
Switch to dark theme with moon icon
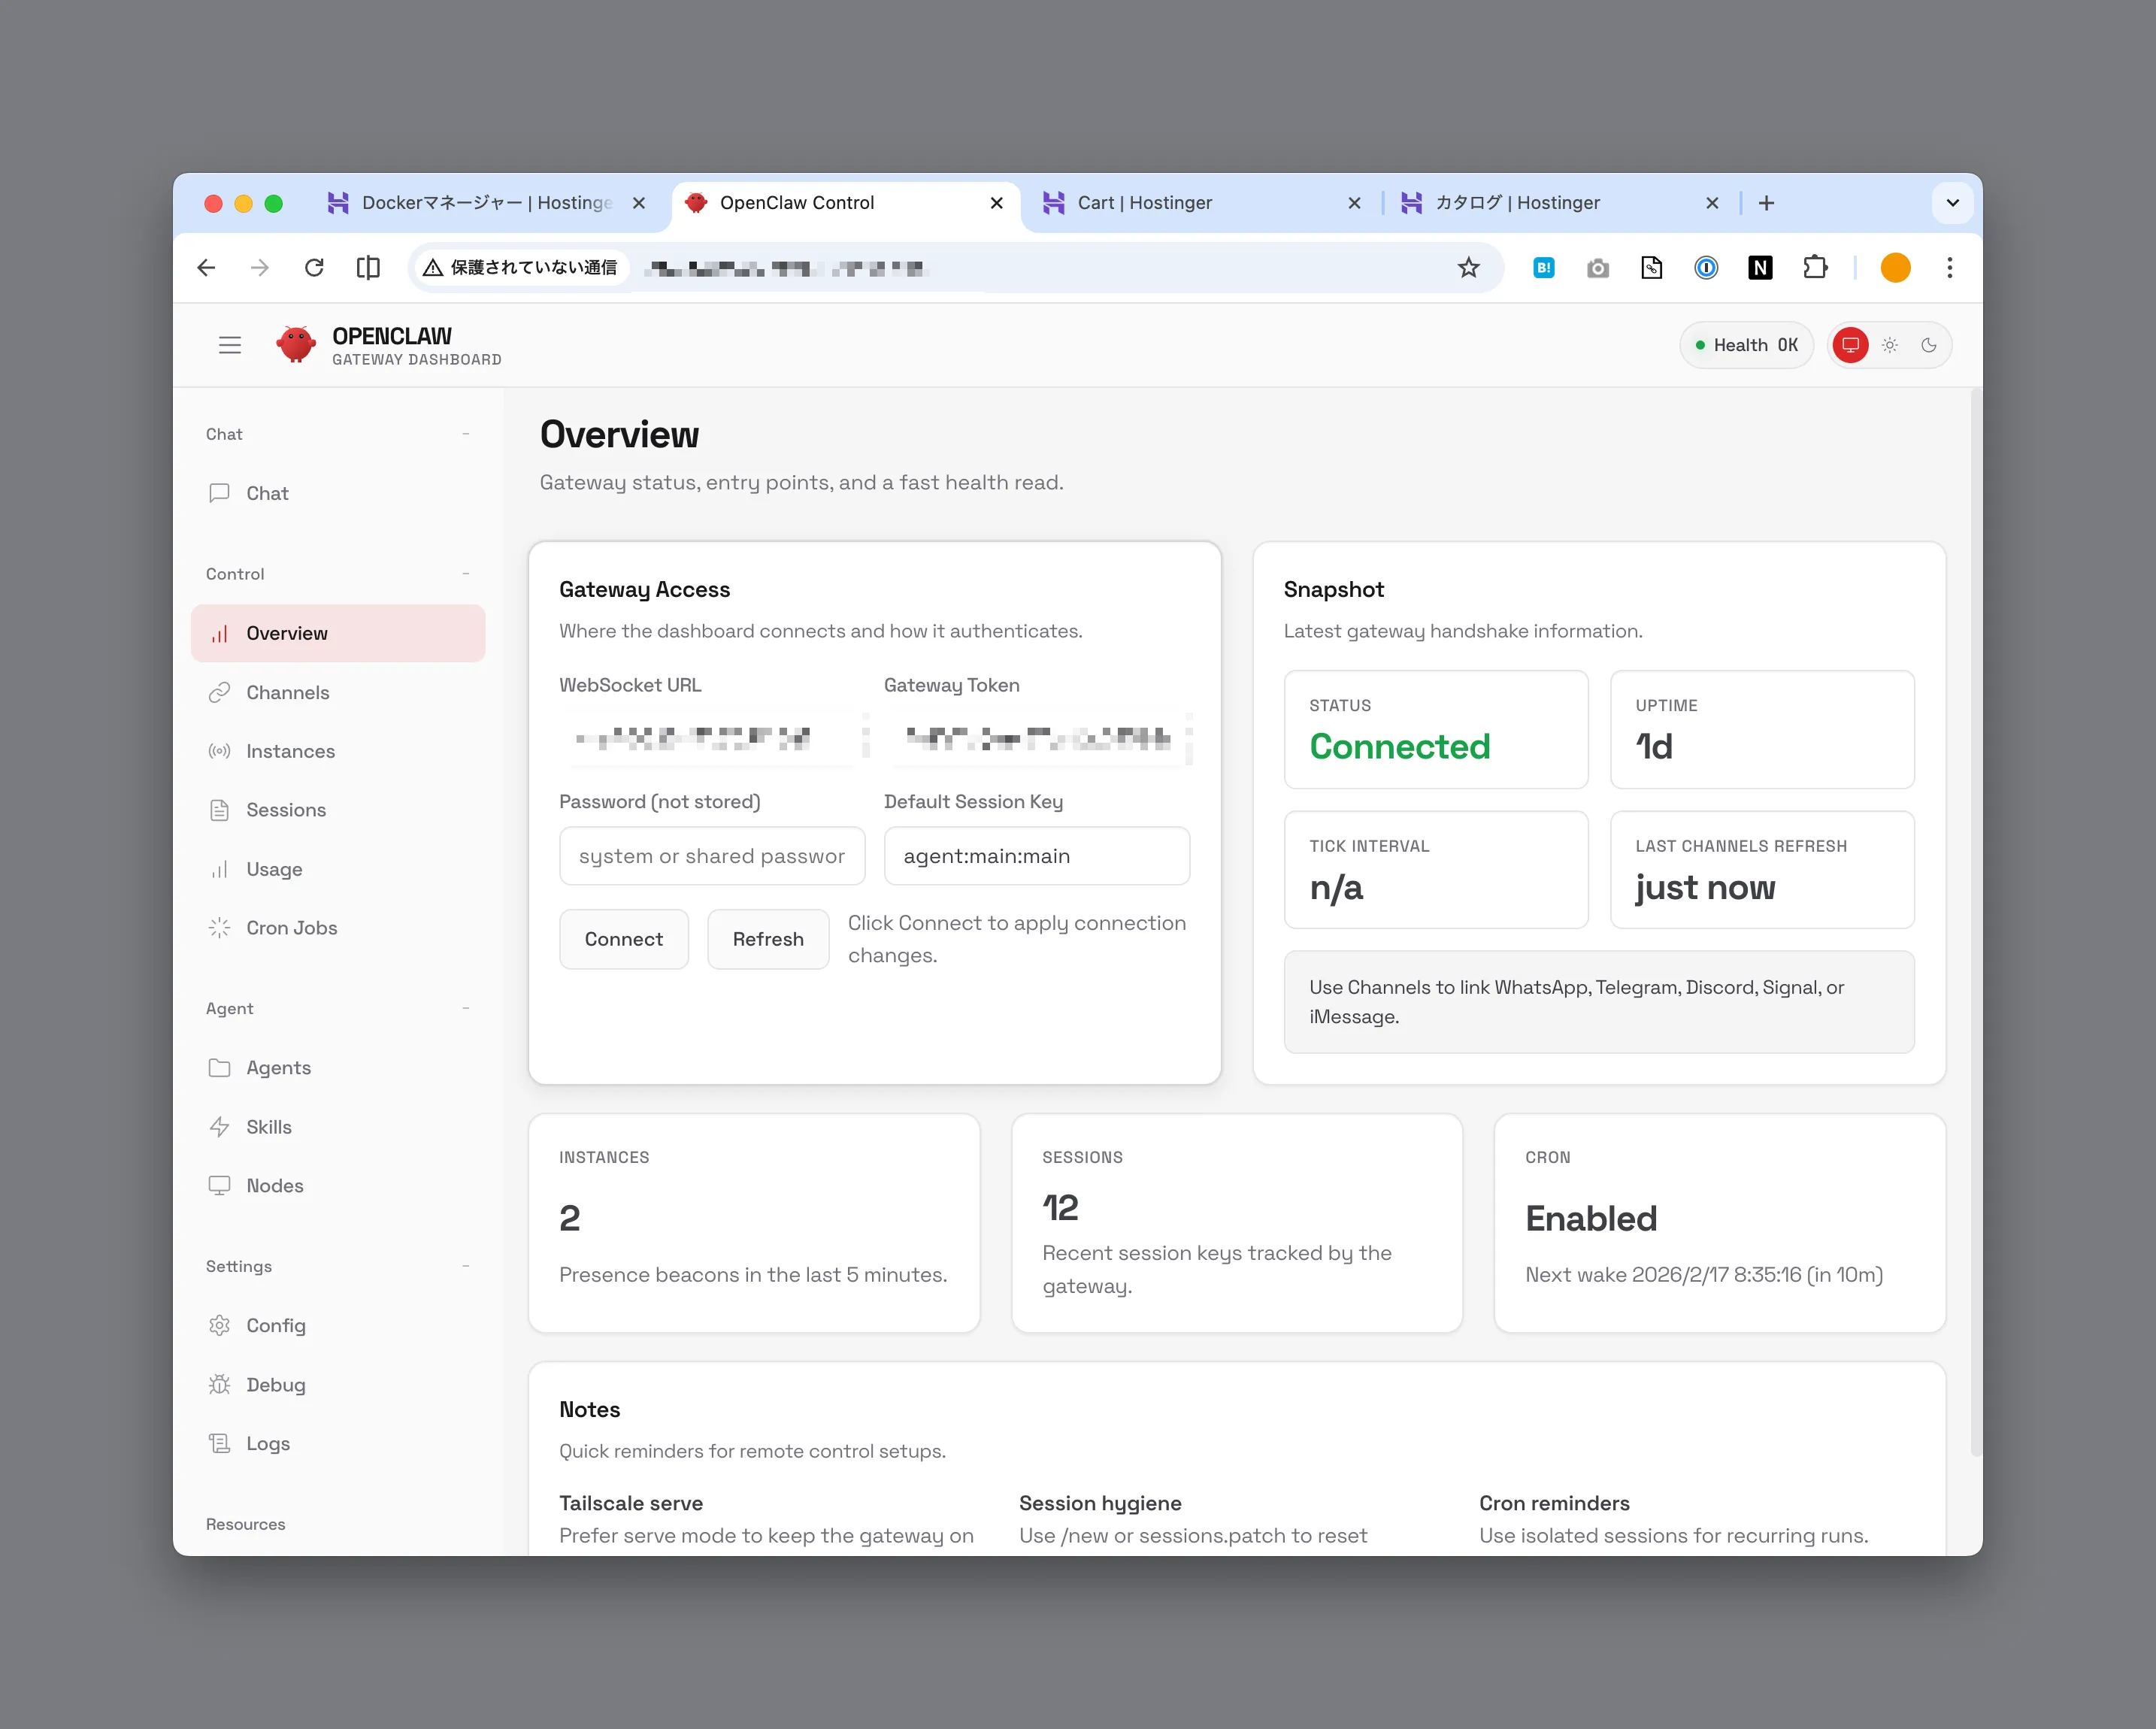tap(1929, 345)
